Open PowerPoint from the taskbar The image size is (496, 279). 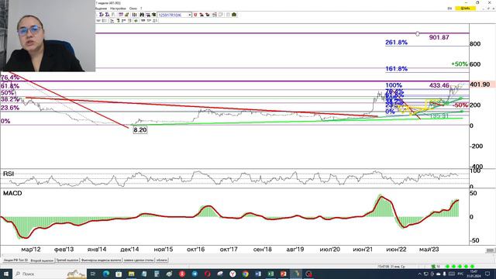click(x=283, y=274)
